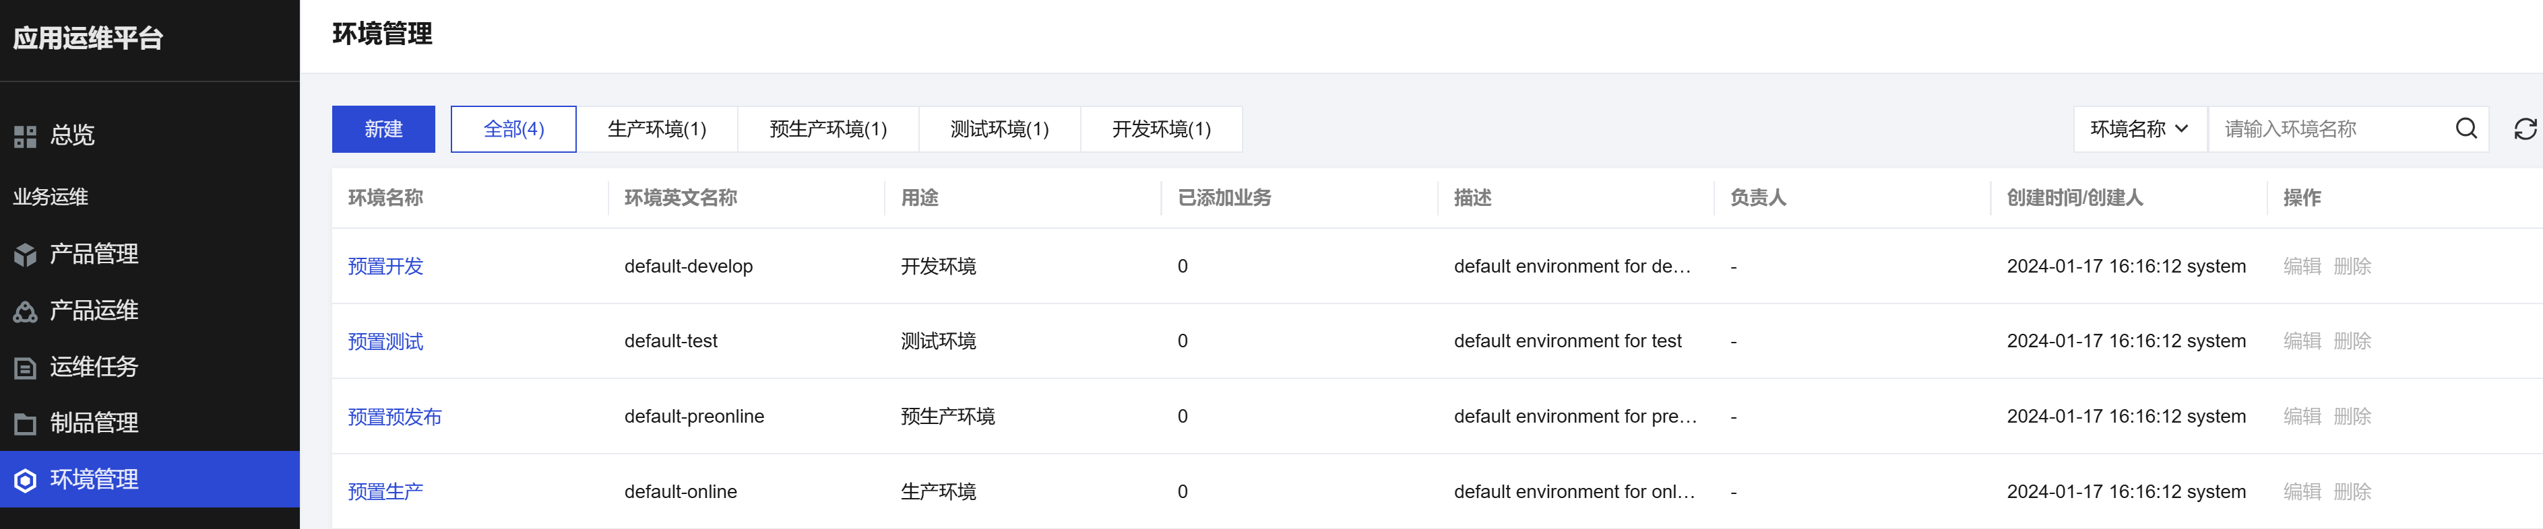Expand the 环境名称 filter dropdown

click(x=2138, y=129)
